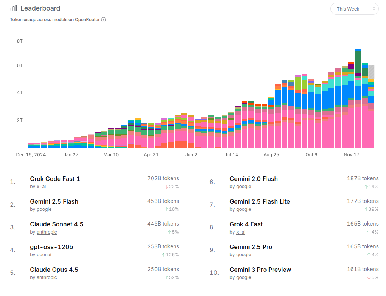Click the anthropic author link under Claude Sonnet 4.5

(x=47, y=232)
